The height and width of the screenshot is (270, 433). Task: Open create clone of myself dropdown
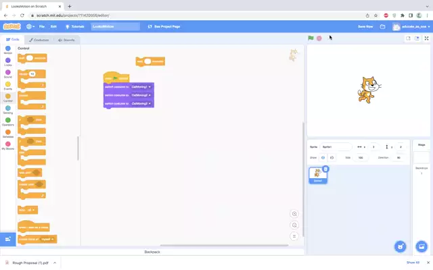(47, 239)
